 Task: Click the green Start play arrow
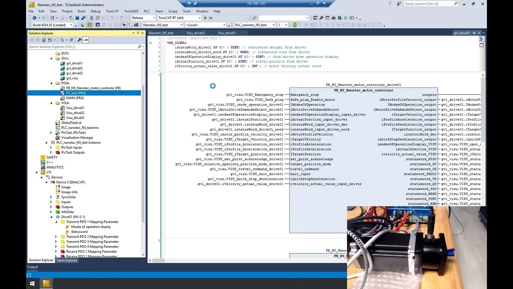pos(206,18)
